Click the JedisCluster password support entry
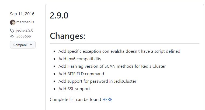The height and width of the screenshot is (110, 205). 97,81
